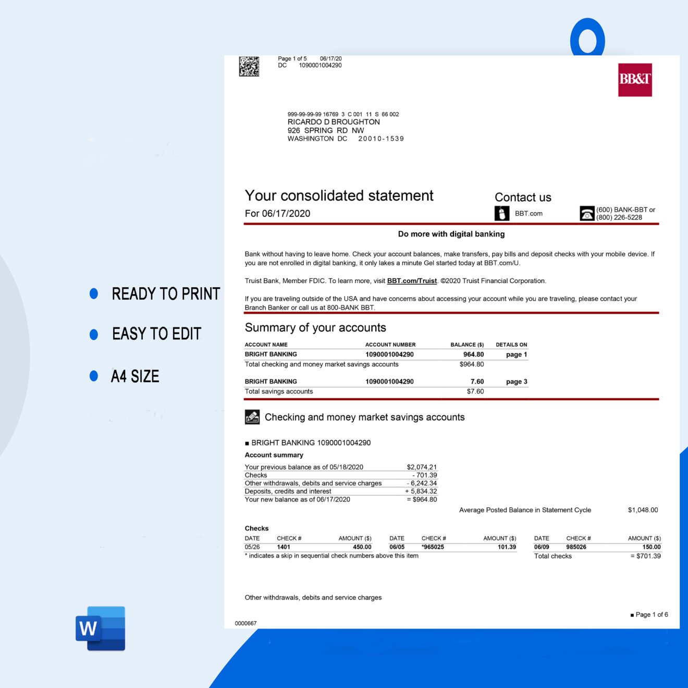Select the heading Your consolidated statement
The height and width of the screenshot is (688, 688).
[339, 195]
